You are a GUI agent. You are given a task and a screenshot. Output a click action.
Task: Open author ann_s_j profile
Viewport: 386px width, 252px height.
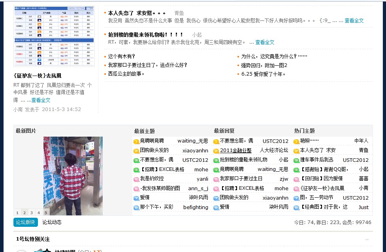click(198, 189)
